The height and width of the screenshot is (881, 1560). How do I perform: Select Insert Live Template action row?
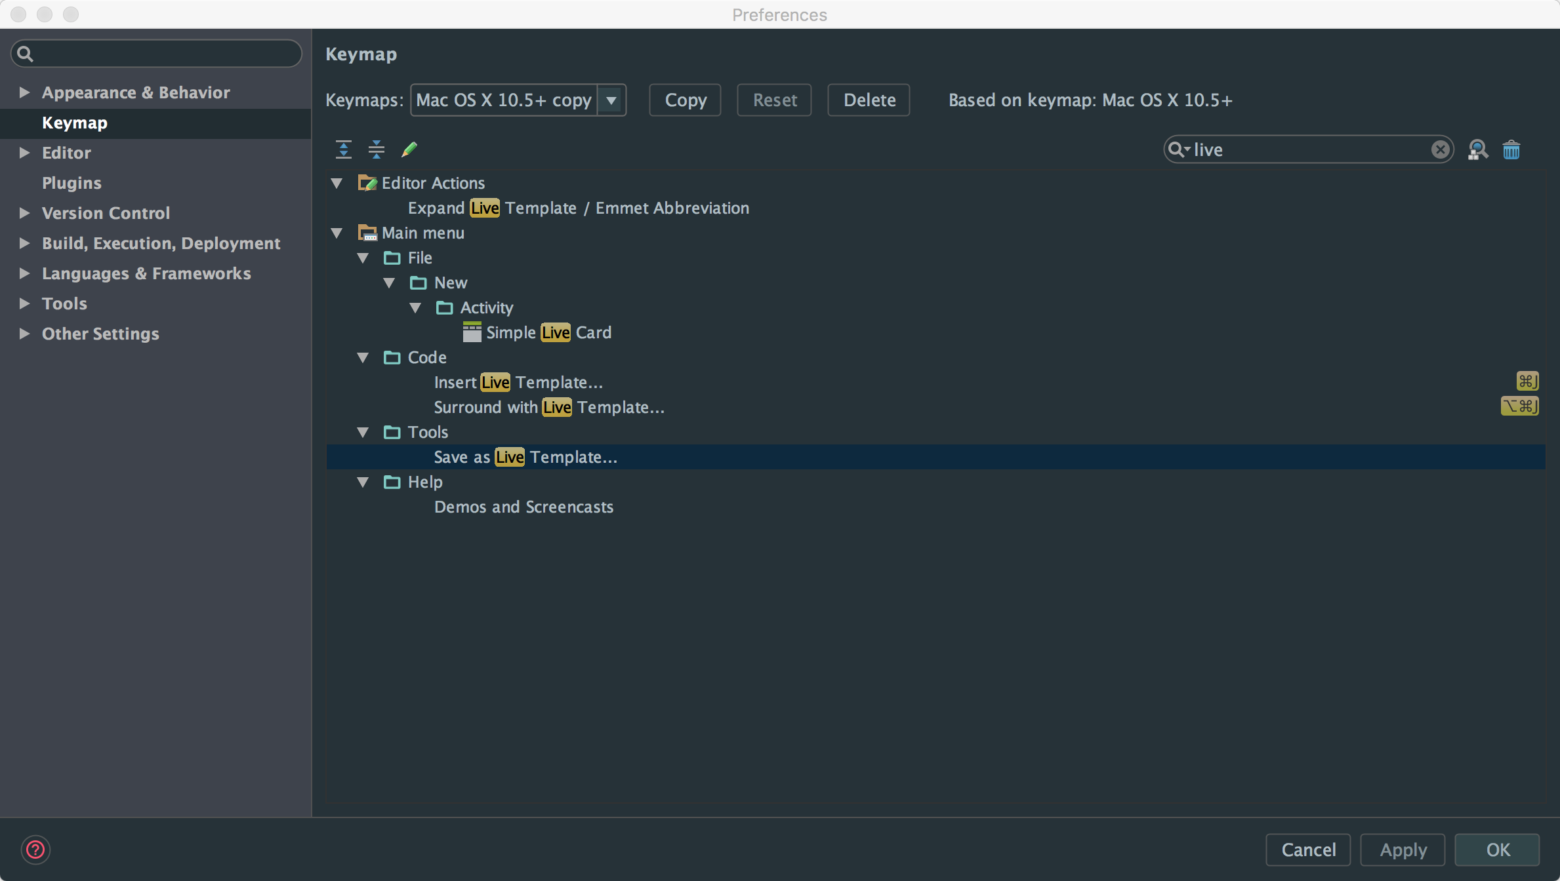(x=518, y=382)
